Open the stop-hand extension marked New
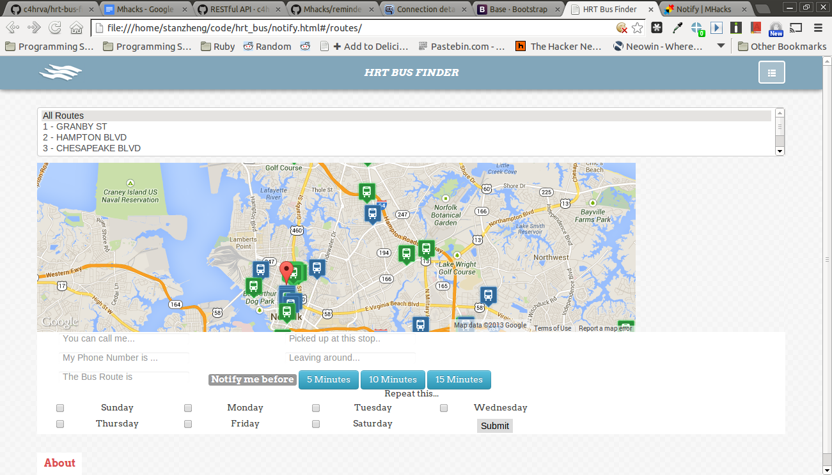The width and height of the screenshot is (832, 475). click(x=776, y=29)
